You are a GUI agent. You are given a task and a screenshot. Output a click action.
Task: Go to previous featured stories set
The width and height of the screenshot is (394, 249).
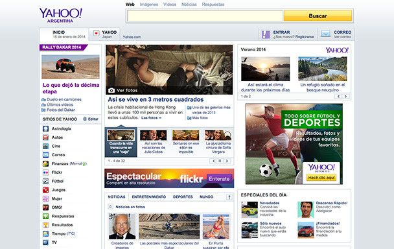click(x=213, y=161)
